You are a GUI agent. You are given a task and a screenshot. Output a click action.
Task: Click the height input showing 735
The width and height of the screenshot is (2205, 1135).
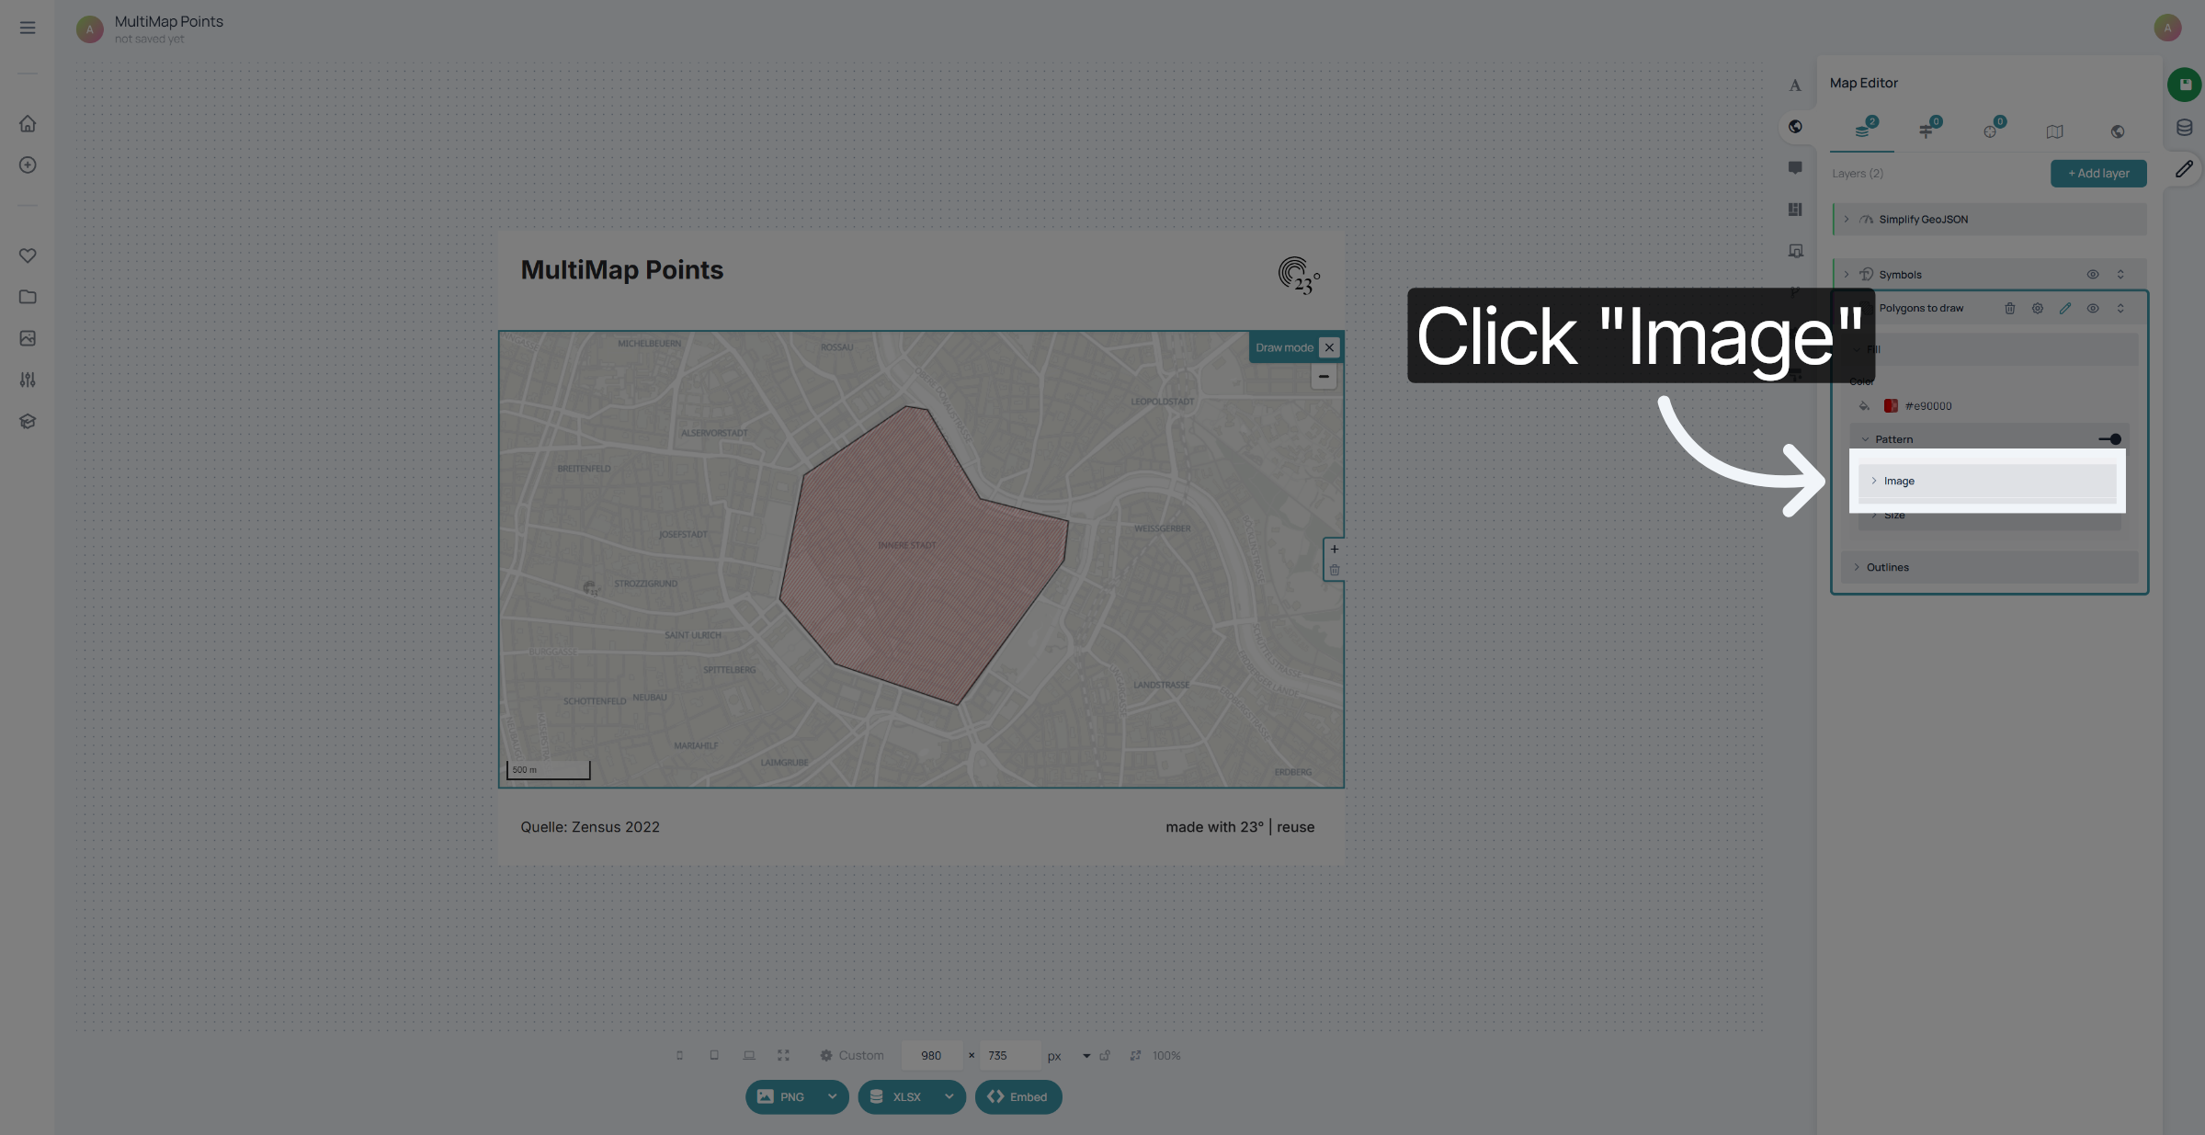tap(1010, 1056)
